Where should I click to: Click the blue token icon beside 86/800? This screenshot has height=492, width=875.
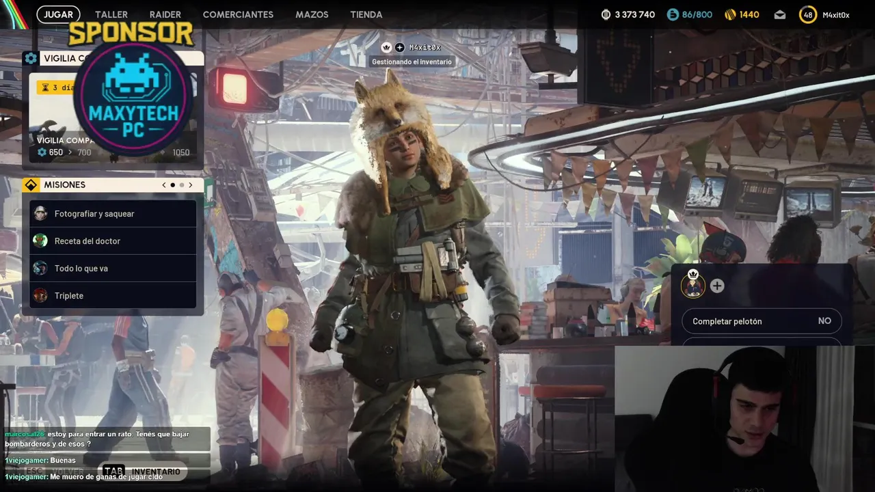pos(673,14)
